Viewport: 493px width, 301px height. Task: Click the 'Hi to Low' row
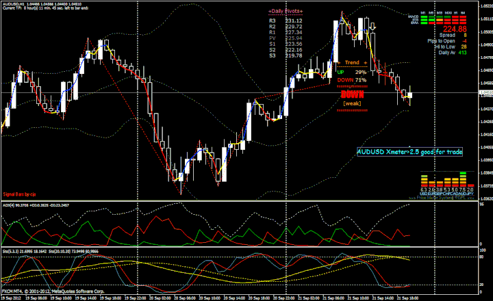(x=451, y=47)
